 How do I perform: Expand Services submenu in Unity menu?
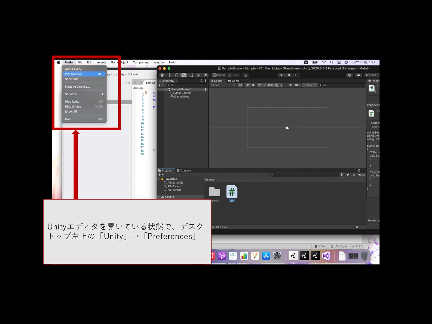(84, 94)
